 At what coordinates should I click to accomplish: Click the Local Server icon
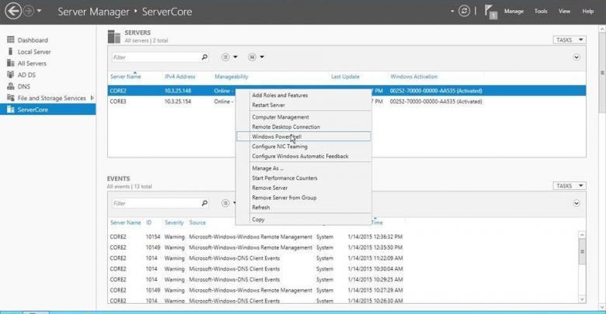click(x=10, y=51)
